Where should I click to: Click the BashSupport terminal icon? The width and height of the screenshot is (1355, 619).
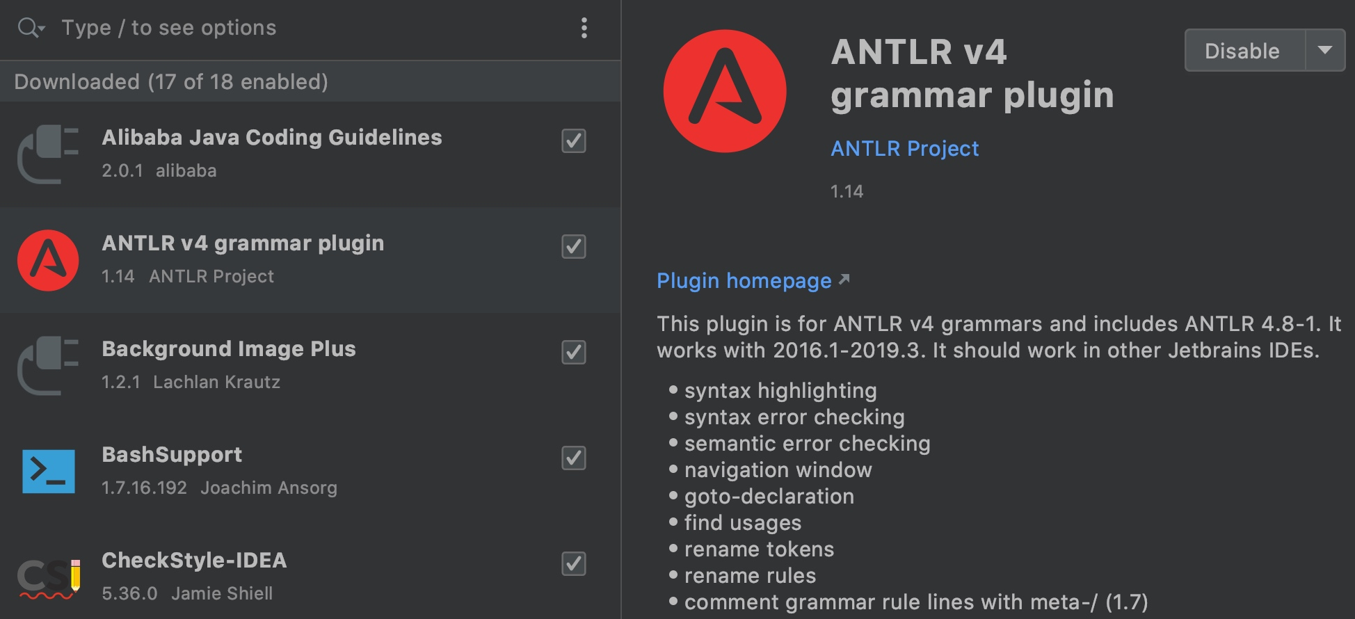tap(48, 472)
